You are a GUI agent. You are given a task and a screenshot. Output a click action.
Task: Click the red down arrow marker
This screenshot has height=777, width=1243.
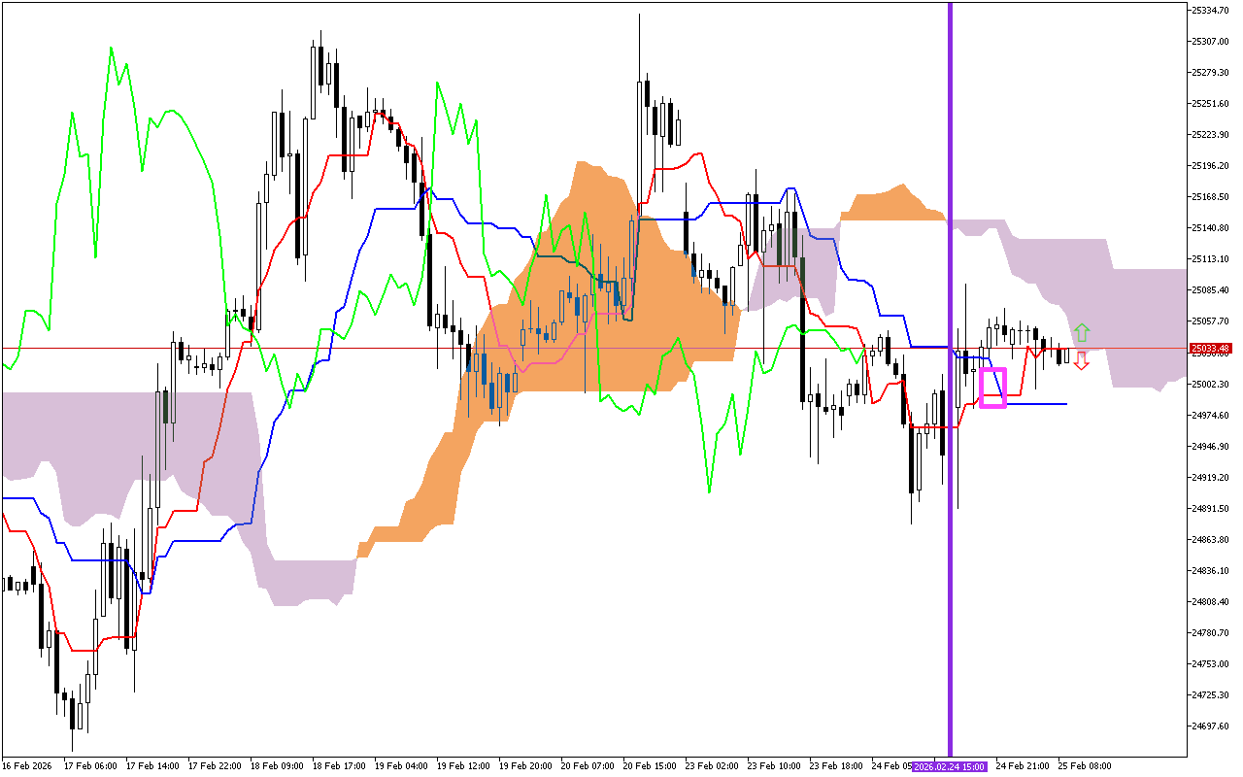click(x=1081, y=361)
